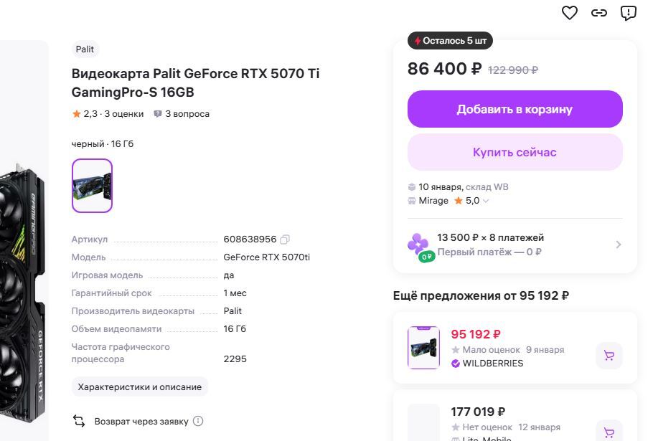
Task: View the 3 оценки reviews link
Action: coord(123,114)
